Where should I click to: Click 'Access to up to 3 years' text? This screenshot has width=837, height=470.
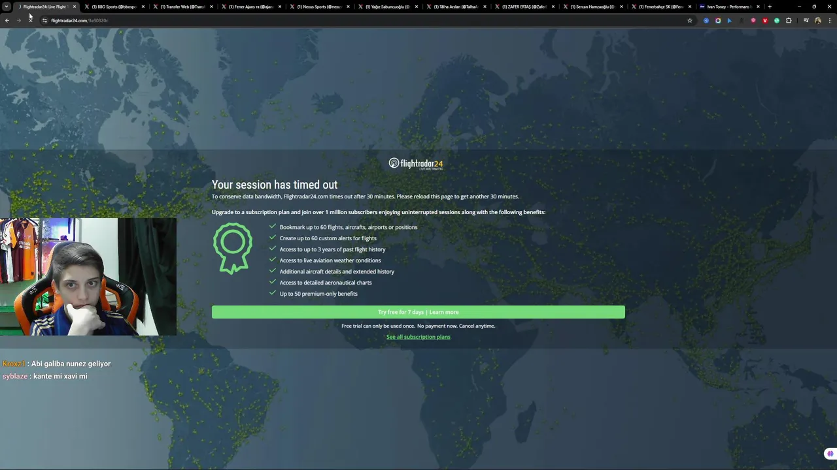pyautogui.click(x=333, y=249)
